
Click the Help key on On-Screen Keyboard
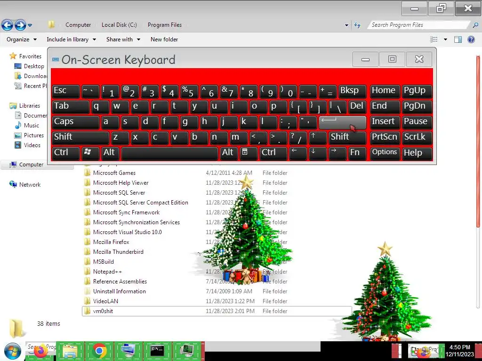pos(417,153)
